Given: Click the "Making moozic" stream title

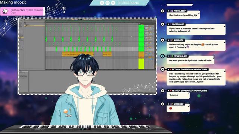Looking at the screenshot, I should coord(13,2).
